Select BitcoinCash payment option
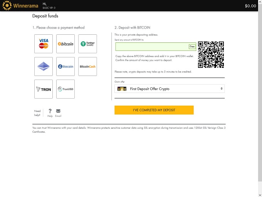Screen dimensions: 262x197 [87, 66]
